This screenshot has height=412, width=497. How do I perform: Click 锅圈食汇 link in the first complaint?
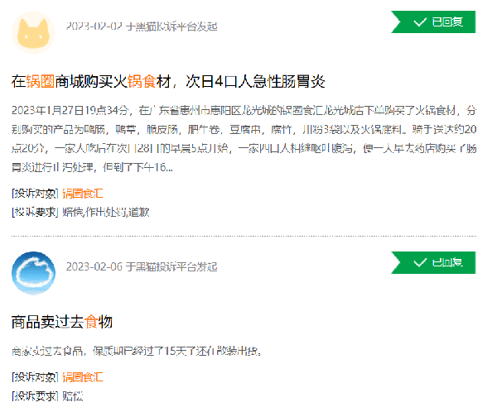pyautogui.click(x=83, y=194)
